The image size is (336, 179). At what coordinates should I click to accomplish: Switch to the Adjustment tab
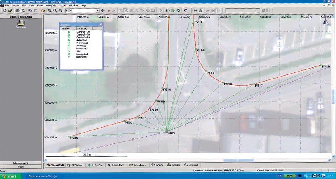click(x=138, y=165)
